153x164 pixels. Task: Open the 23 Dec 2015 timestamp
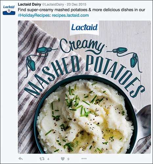[76, 5]
